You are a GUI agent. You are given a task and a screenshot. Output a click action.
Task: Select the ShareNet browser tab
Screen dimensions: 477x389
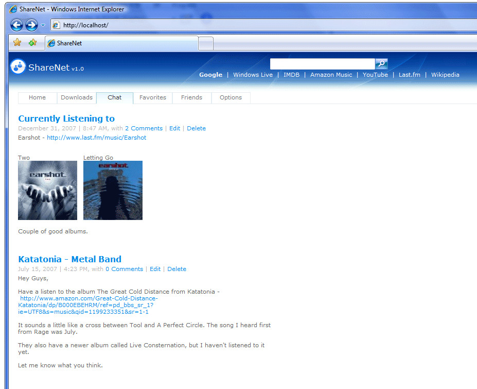[x=121, y=43]
